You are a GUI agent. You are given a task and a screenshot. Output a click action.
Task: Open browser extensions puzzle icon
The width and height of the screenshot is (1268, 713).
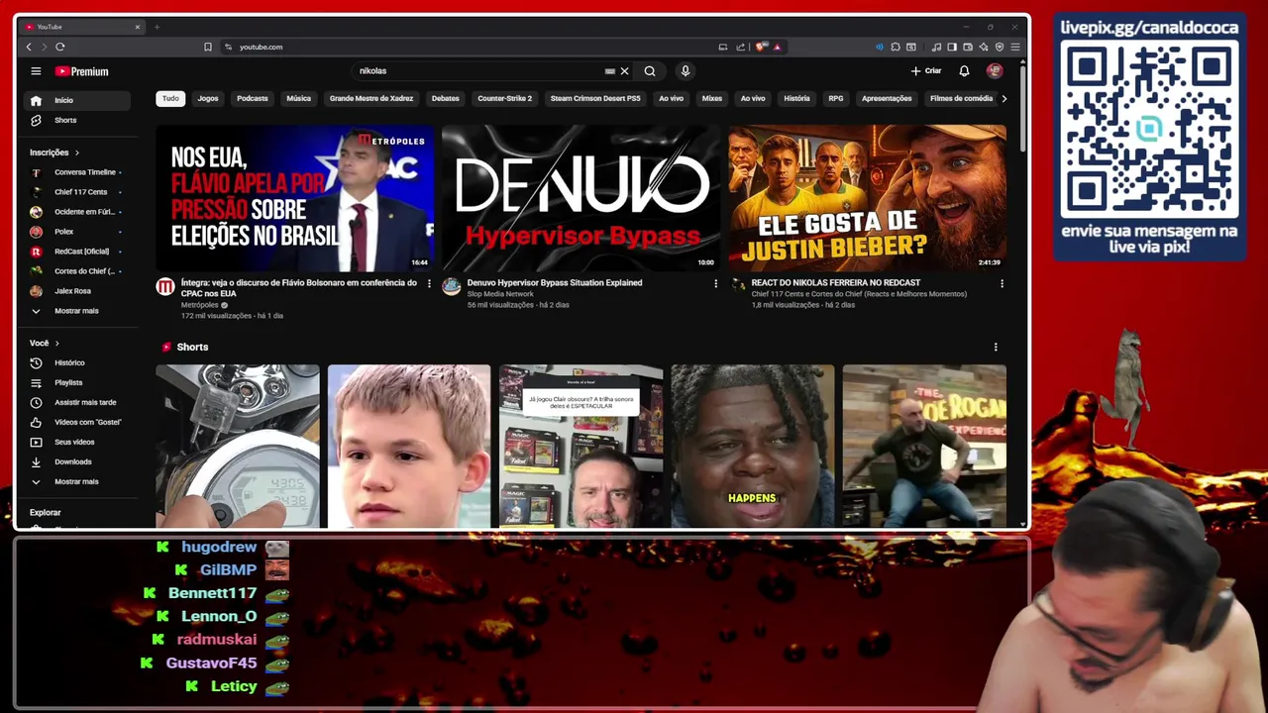pos(896,47)
